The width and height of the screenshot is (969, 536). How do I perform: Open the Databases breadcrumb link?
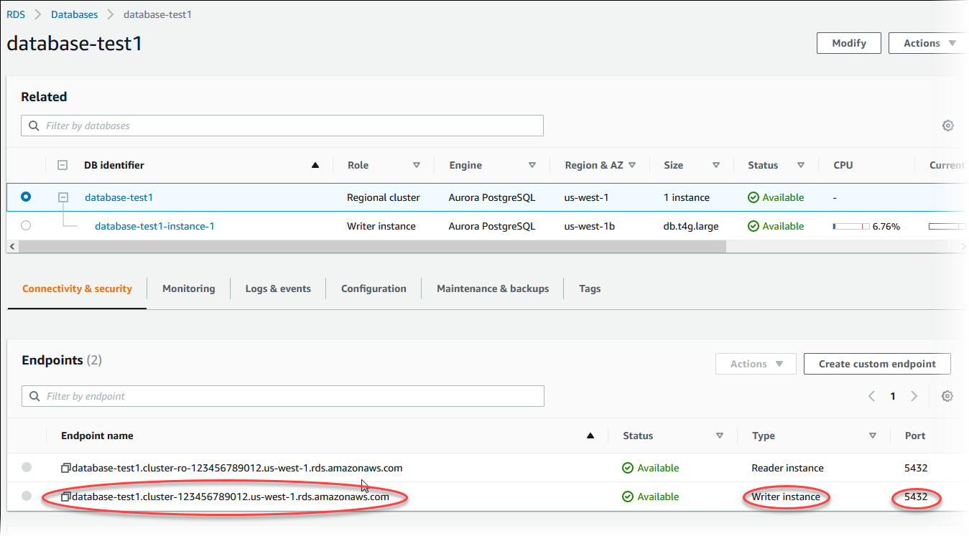point(74,14)
